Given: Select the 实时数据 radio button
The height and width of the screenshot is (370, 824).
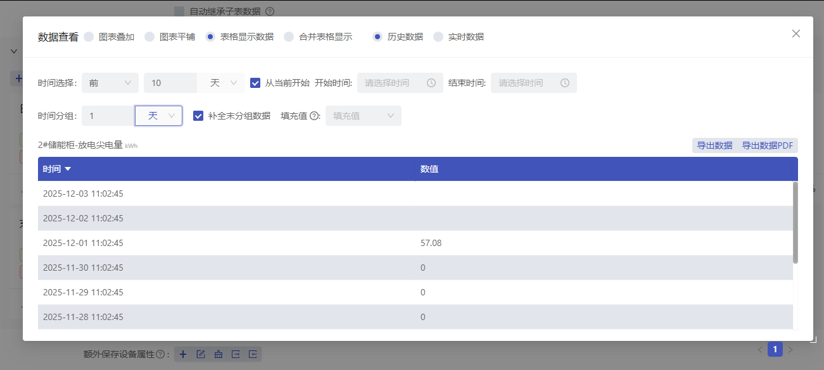Looking at the screenshot, I should [x=439, y=37].
